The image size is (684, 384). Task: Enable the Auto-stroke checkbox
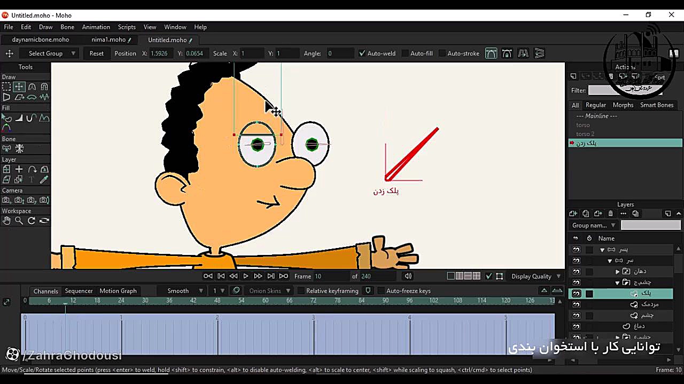442,53
